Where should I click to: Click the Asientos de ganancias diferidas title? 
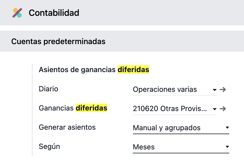coord(94,70)
